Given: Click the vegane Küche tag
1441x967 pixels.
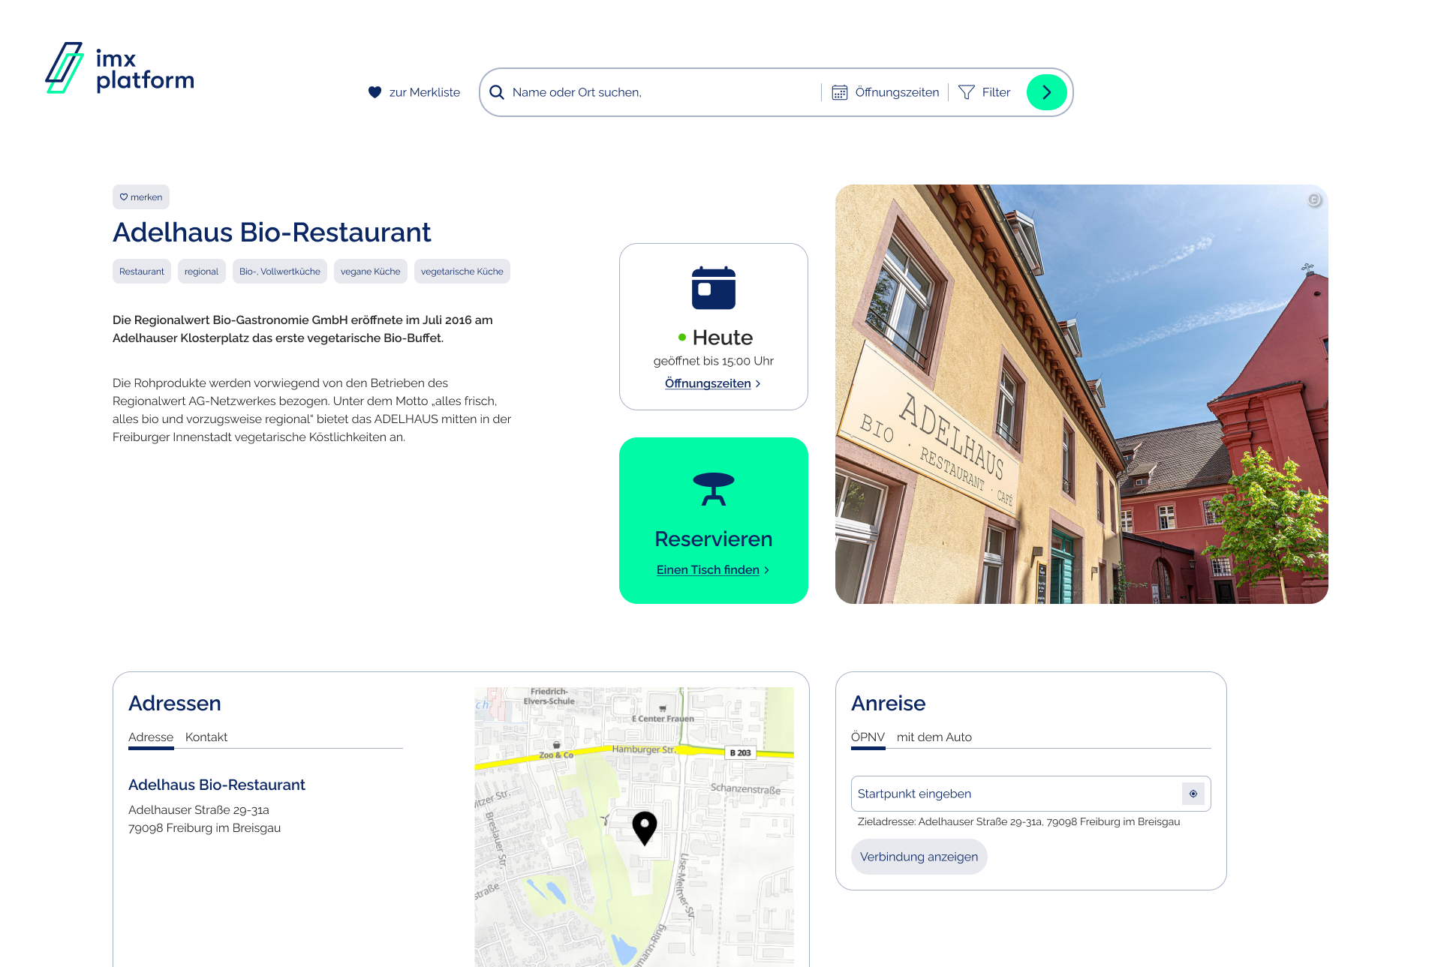Looking at the screenshot, I should [x=371, y=272].
